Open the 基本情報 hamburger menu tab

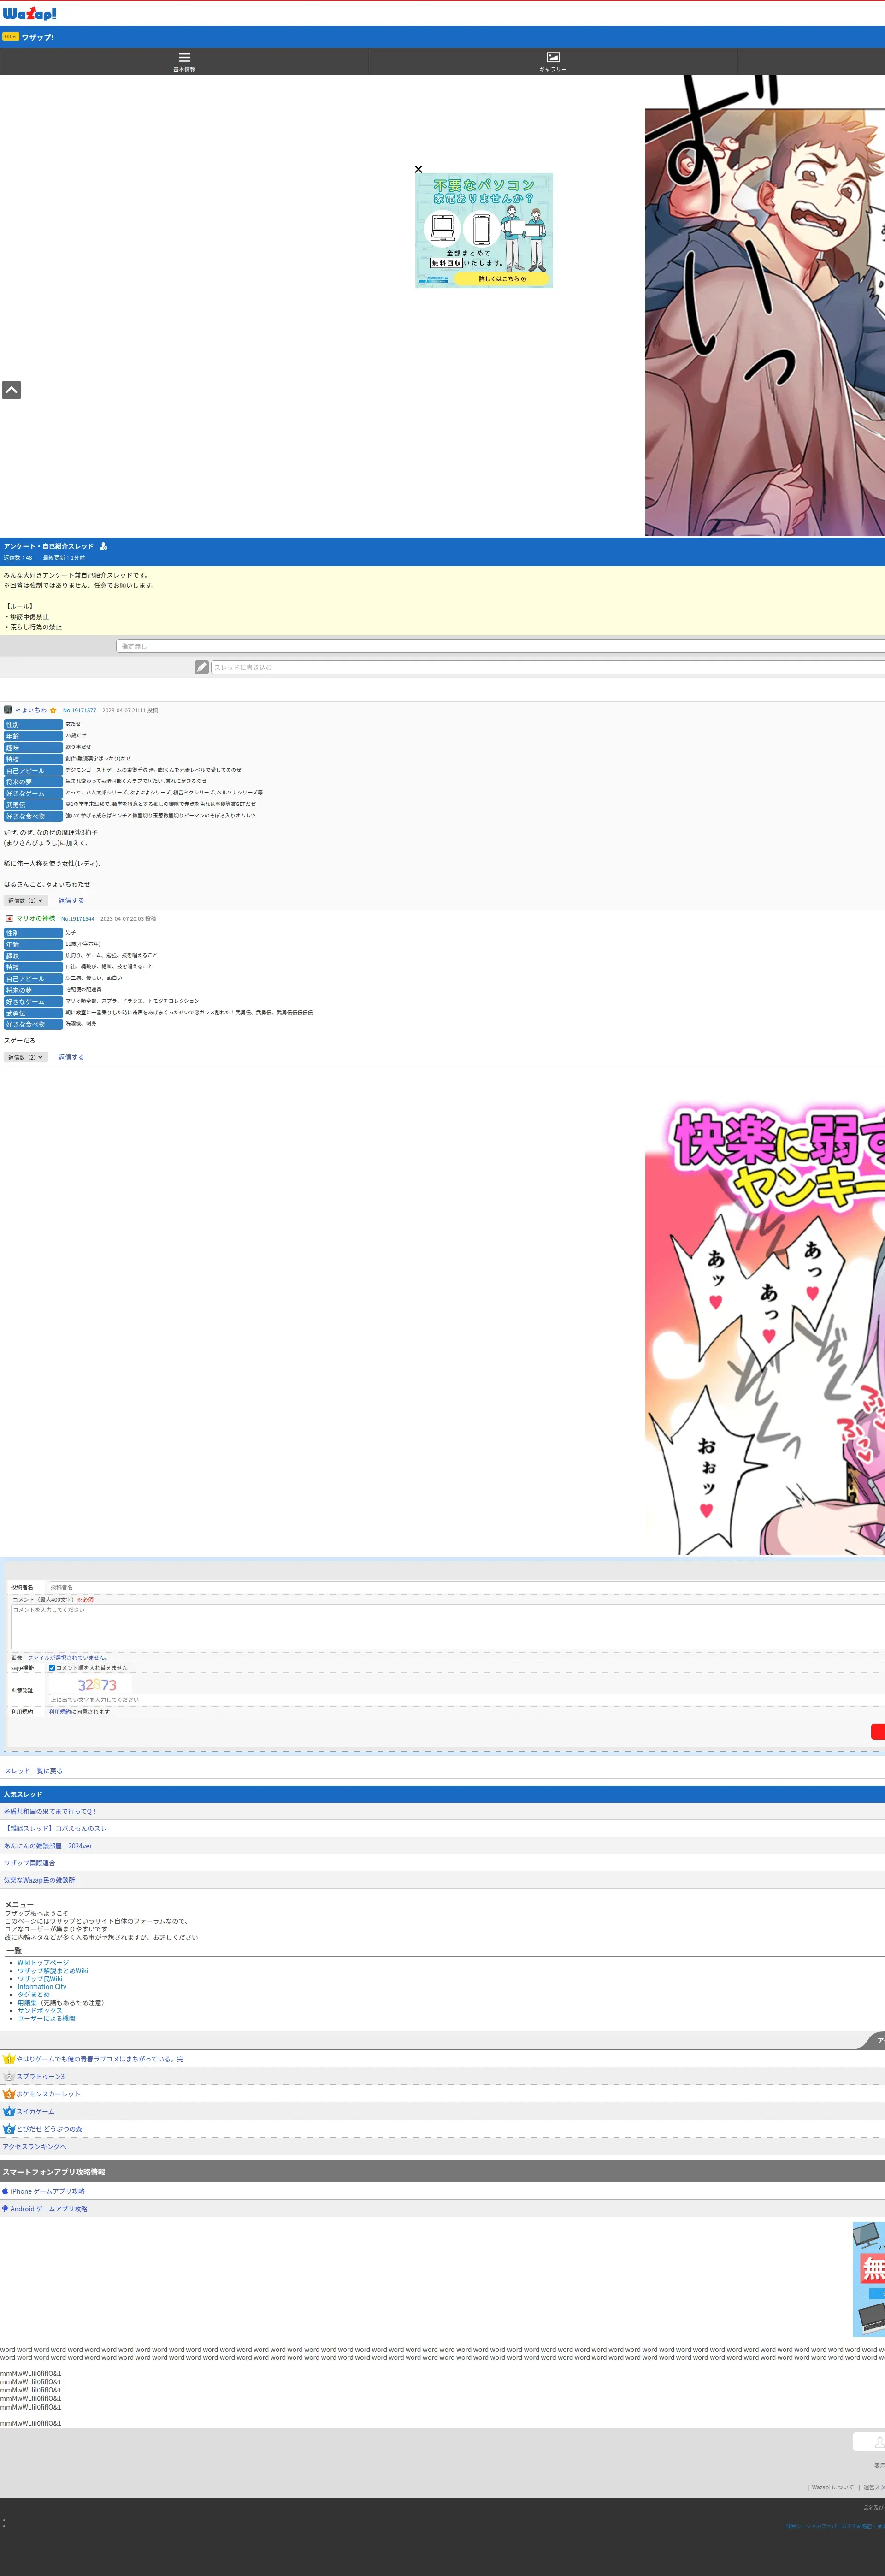pos(184,61)
